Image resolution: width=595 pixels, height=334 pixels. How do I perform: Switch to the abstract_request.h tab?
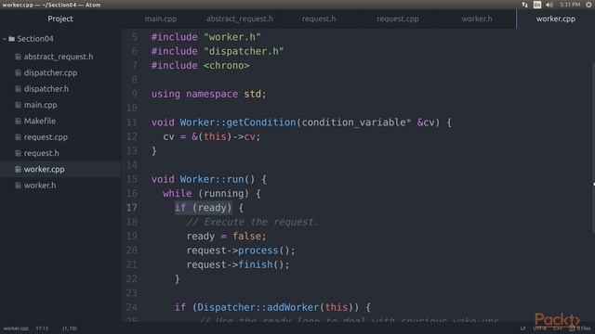240,19
